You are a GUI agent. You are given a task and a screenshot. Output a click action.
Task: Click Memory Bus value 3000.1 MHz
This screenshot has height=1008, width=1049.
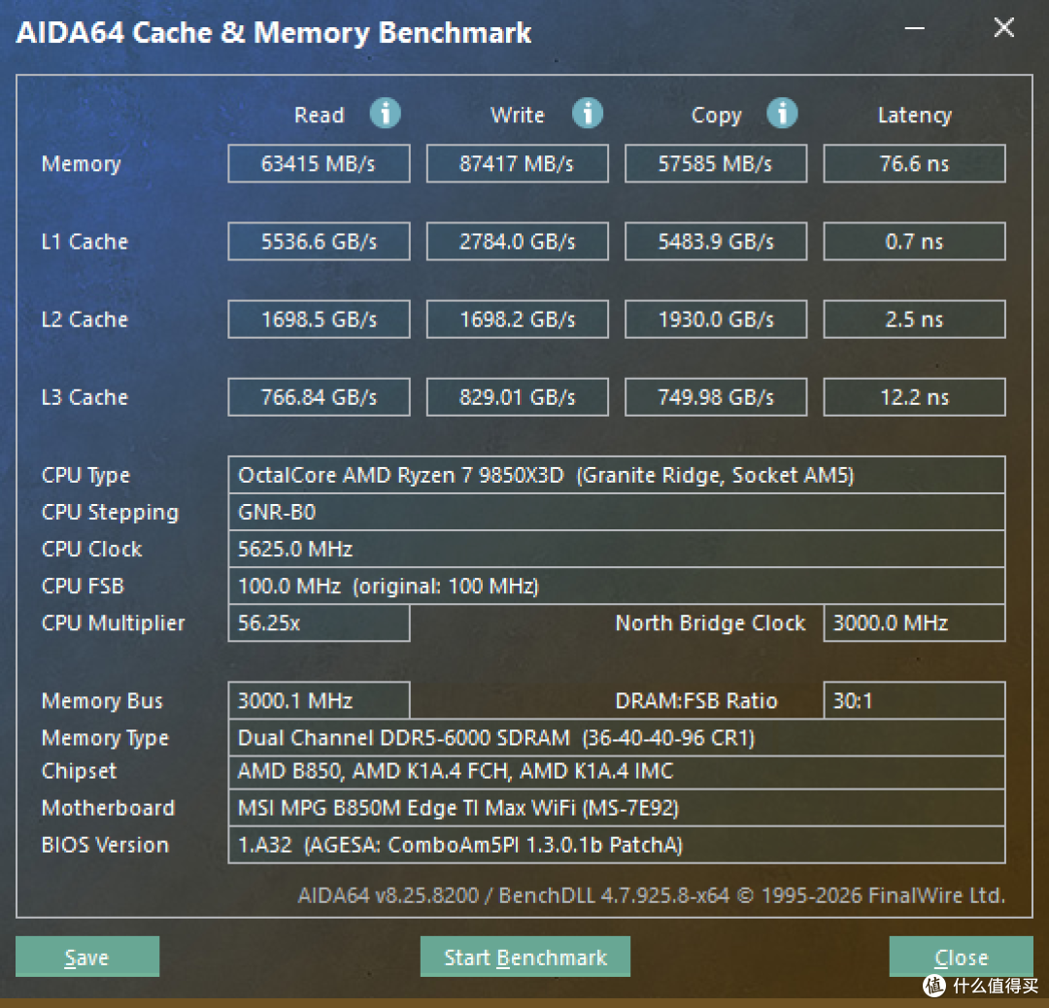coord(319,700)
